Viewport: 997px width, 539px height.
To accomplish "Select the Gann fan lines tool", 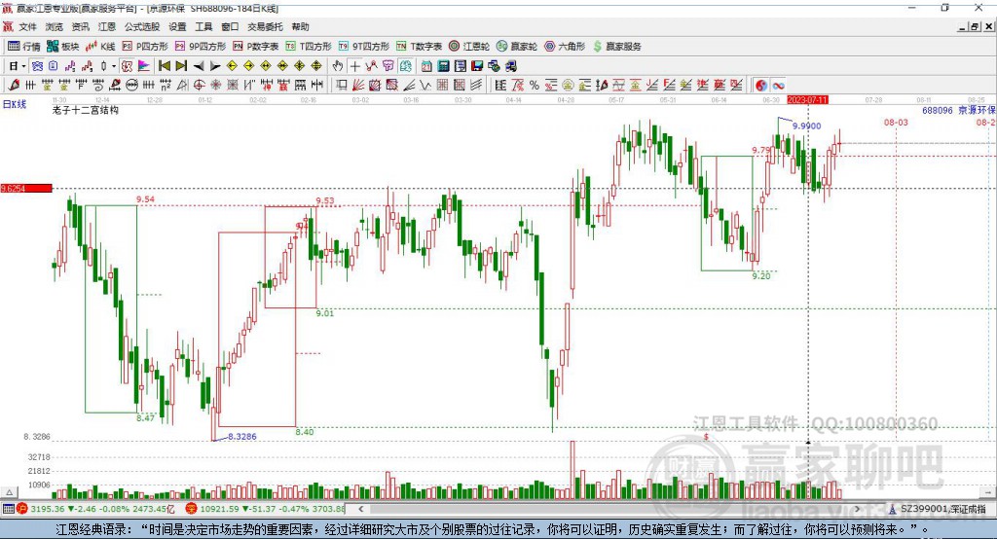I will click(x=358, y=86).
